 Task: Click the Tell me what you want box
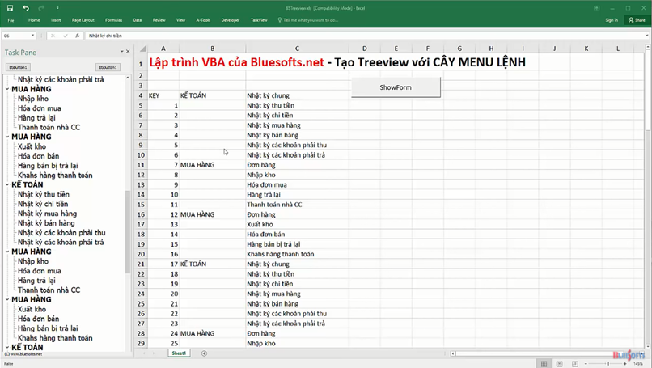pos(307,20)
